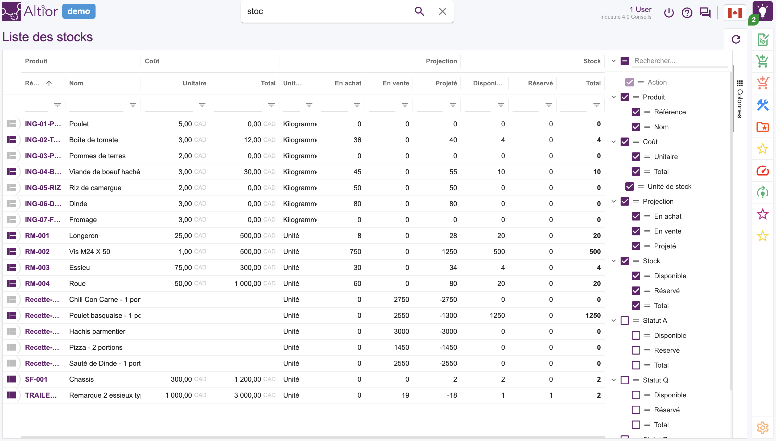Viewport: 776px width, 441px height.
Task: Open the green edit stock document icon
Action: pyautogui.click(x=763, y=40)
